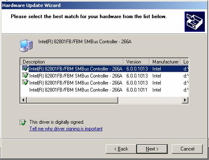
Task: Click the left arrow of the horizontal scrollbar
Action: (x=24, y=100)
